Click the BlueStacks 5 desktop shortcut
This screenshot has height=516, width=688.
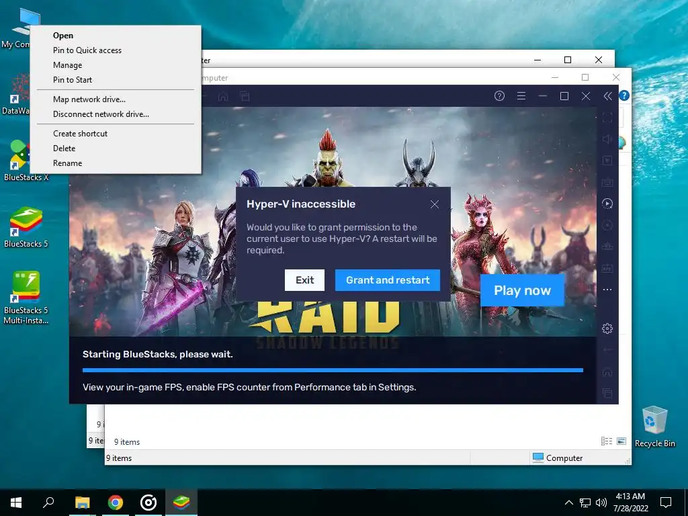point(26,228)
